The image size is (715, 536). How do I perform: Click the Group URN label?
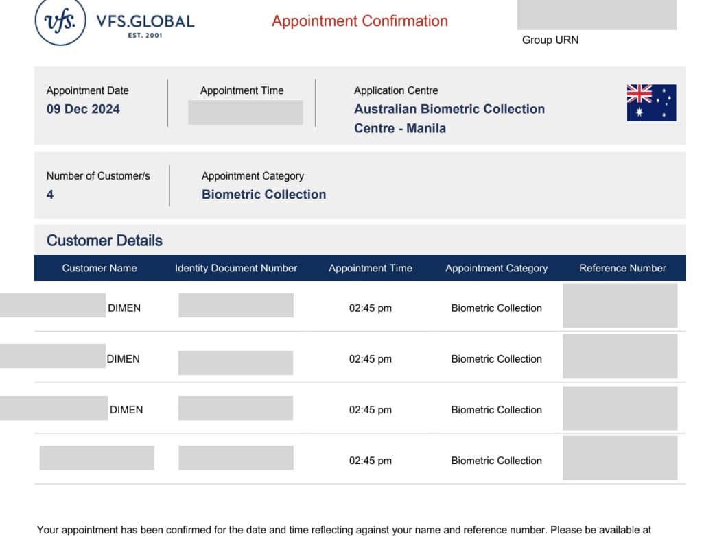tap(550, 40)
